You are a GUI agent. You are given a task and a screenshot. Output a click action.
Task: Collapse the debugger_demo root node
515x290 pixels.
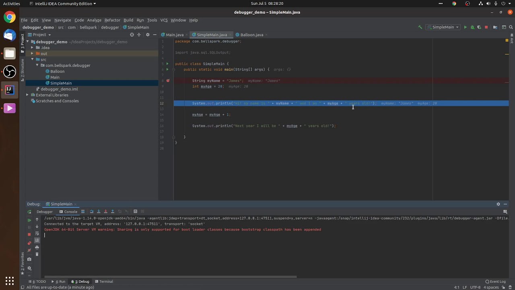pyautogui.click(x=28, y=42)
